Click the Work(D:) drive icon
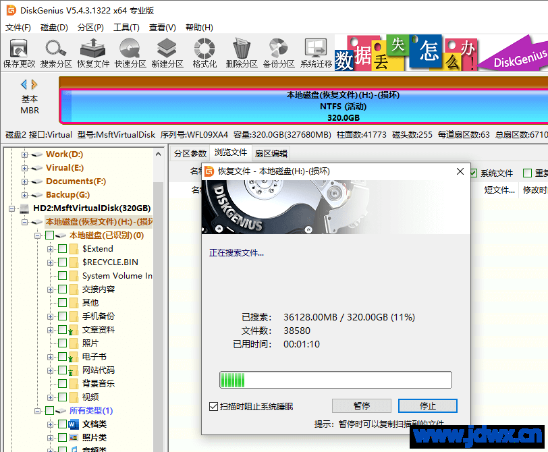Image resolution: width=548 pixels, height=452 pixels. click(x=36, y=154)
